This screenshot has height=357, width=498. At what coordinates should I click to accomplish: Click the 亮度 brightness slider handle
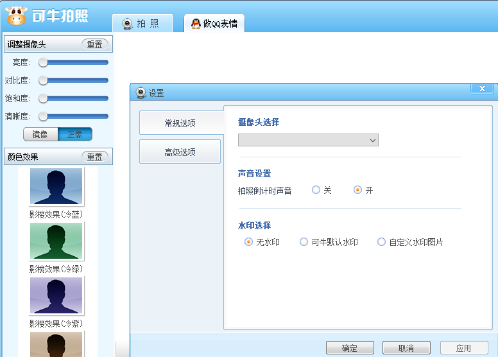43,63
